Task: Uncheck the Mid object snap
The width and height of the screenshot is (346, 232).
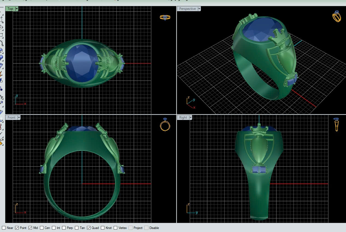Action: 30,228
